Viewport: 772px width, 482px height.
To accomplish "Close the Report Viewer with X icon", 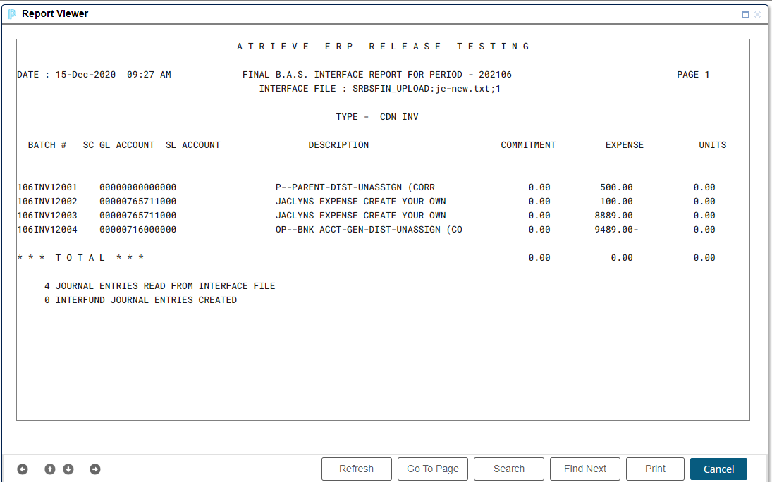I will coord(758,15).
